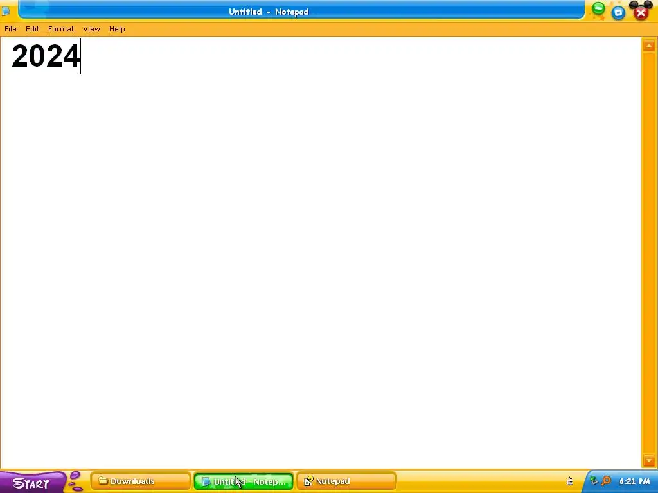Click the orange magnifier tray icon
The height and width of the screenshot is (493, 658).
pos(606,480)
